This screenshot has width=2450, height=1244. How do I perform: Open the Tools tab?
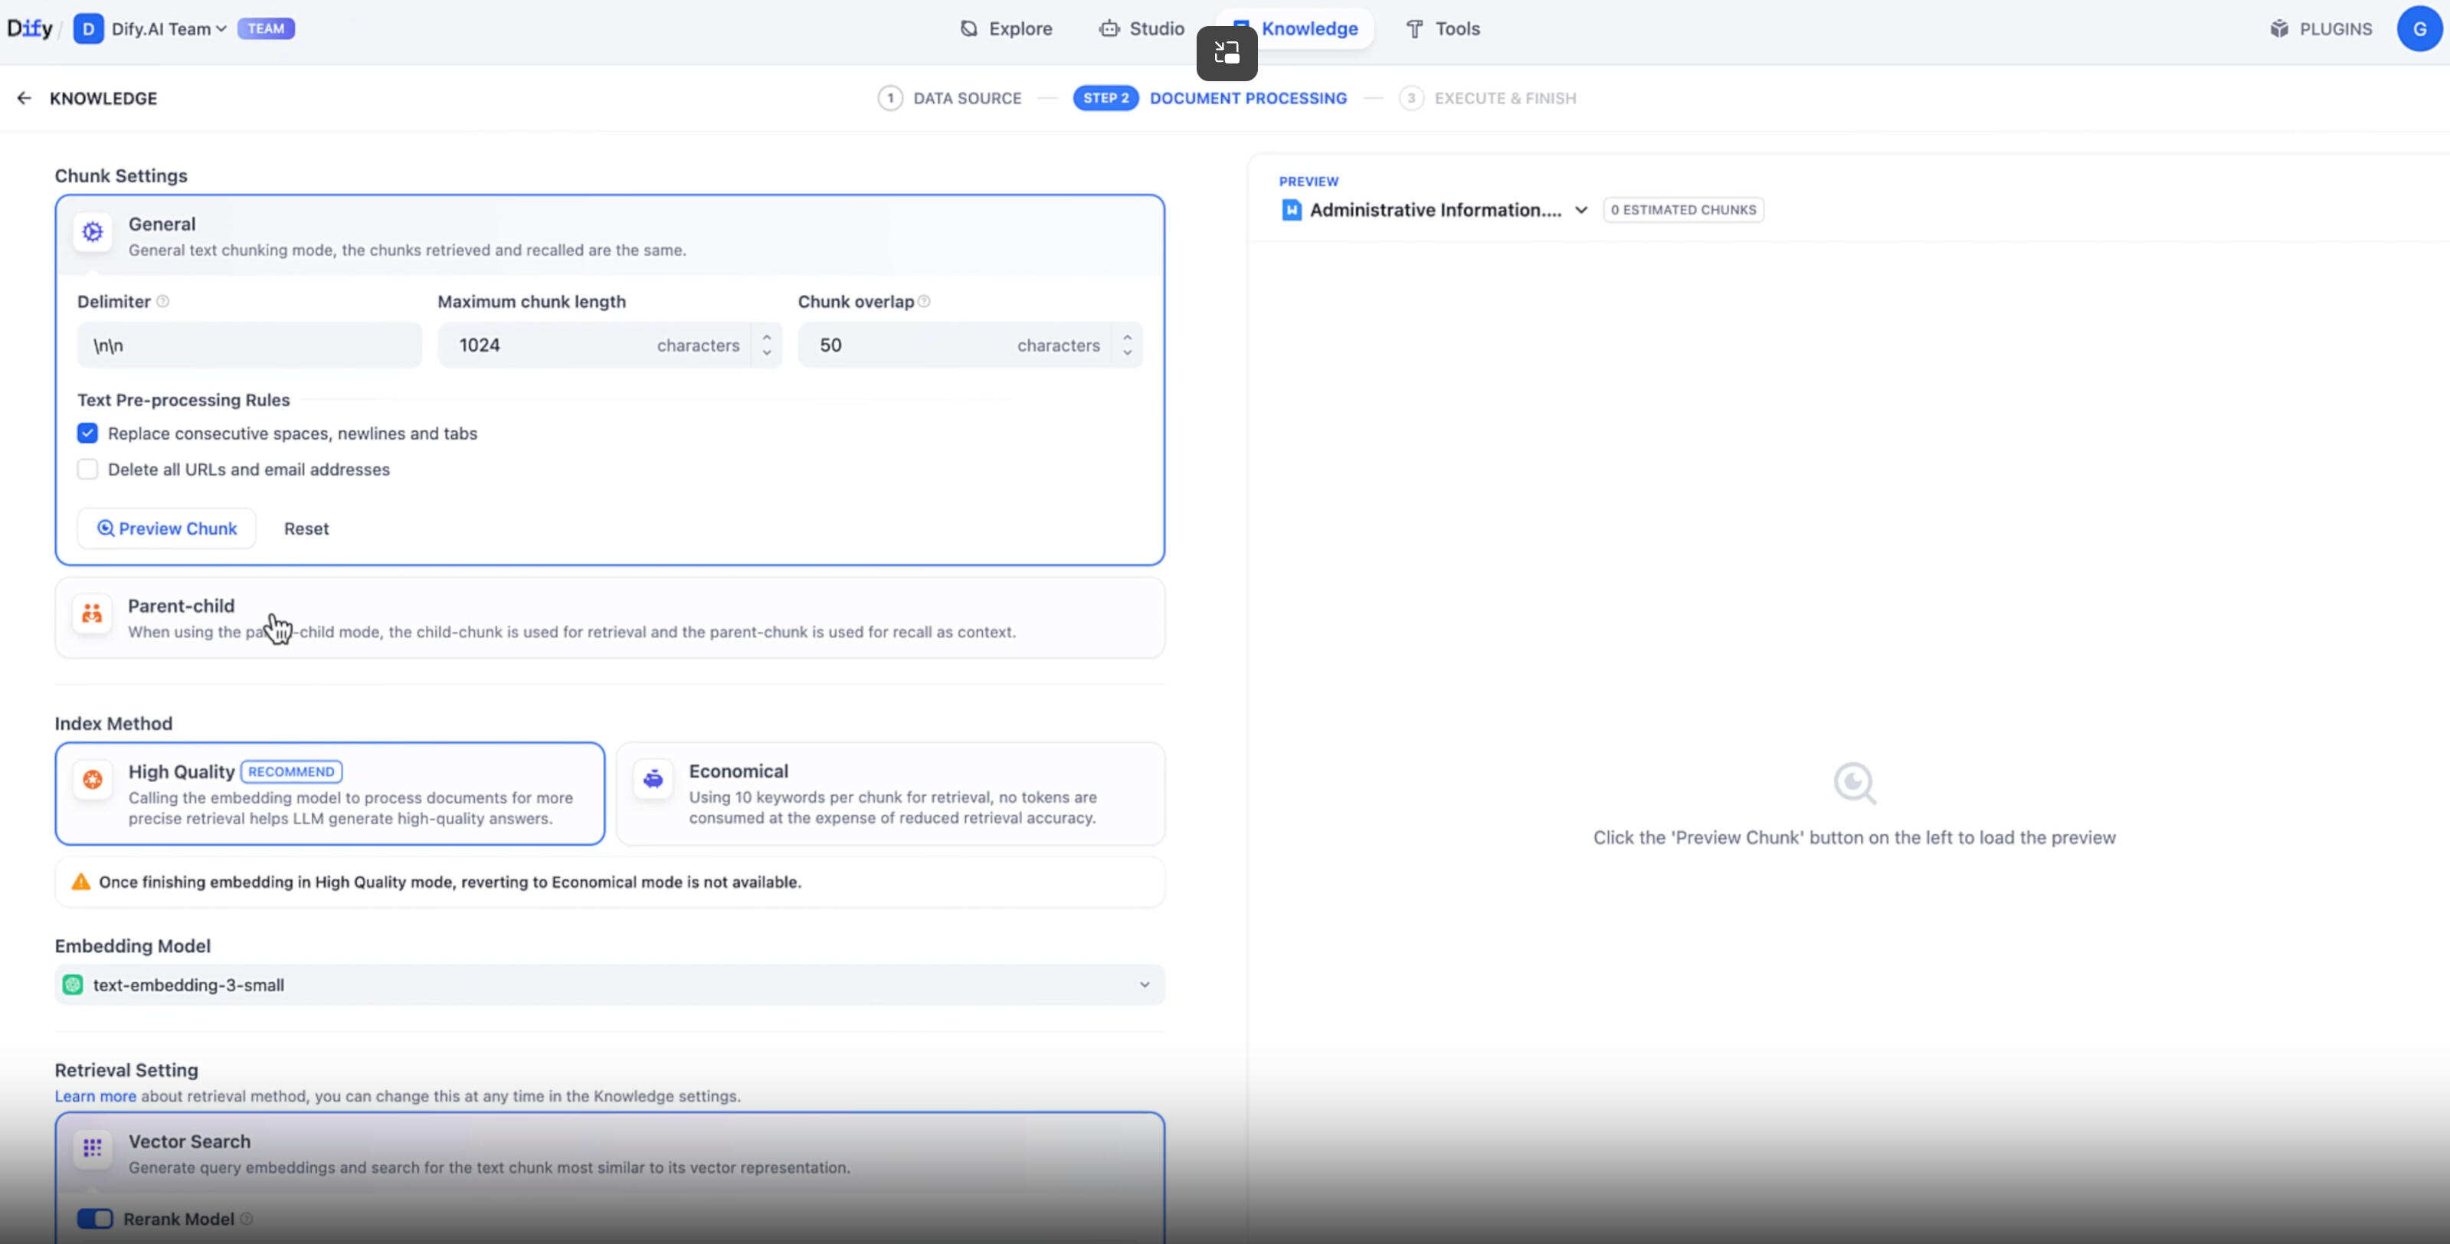[x=1443, y=28]
